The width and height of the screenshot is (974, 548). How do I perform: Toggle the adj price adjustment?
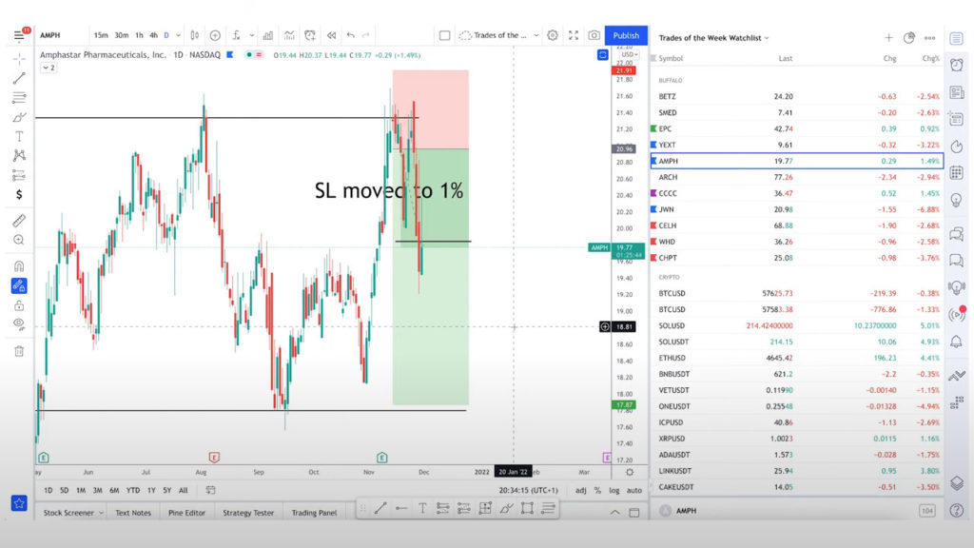pos(581,490)
